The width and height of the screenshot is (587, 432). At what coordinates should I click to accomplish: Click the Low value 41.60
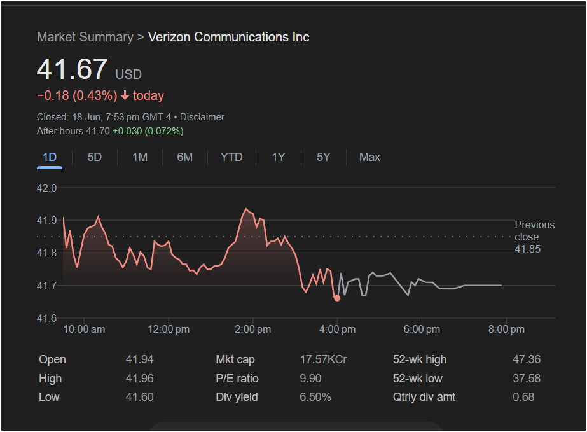140,397
